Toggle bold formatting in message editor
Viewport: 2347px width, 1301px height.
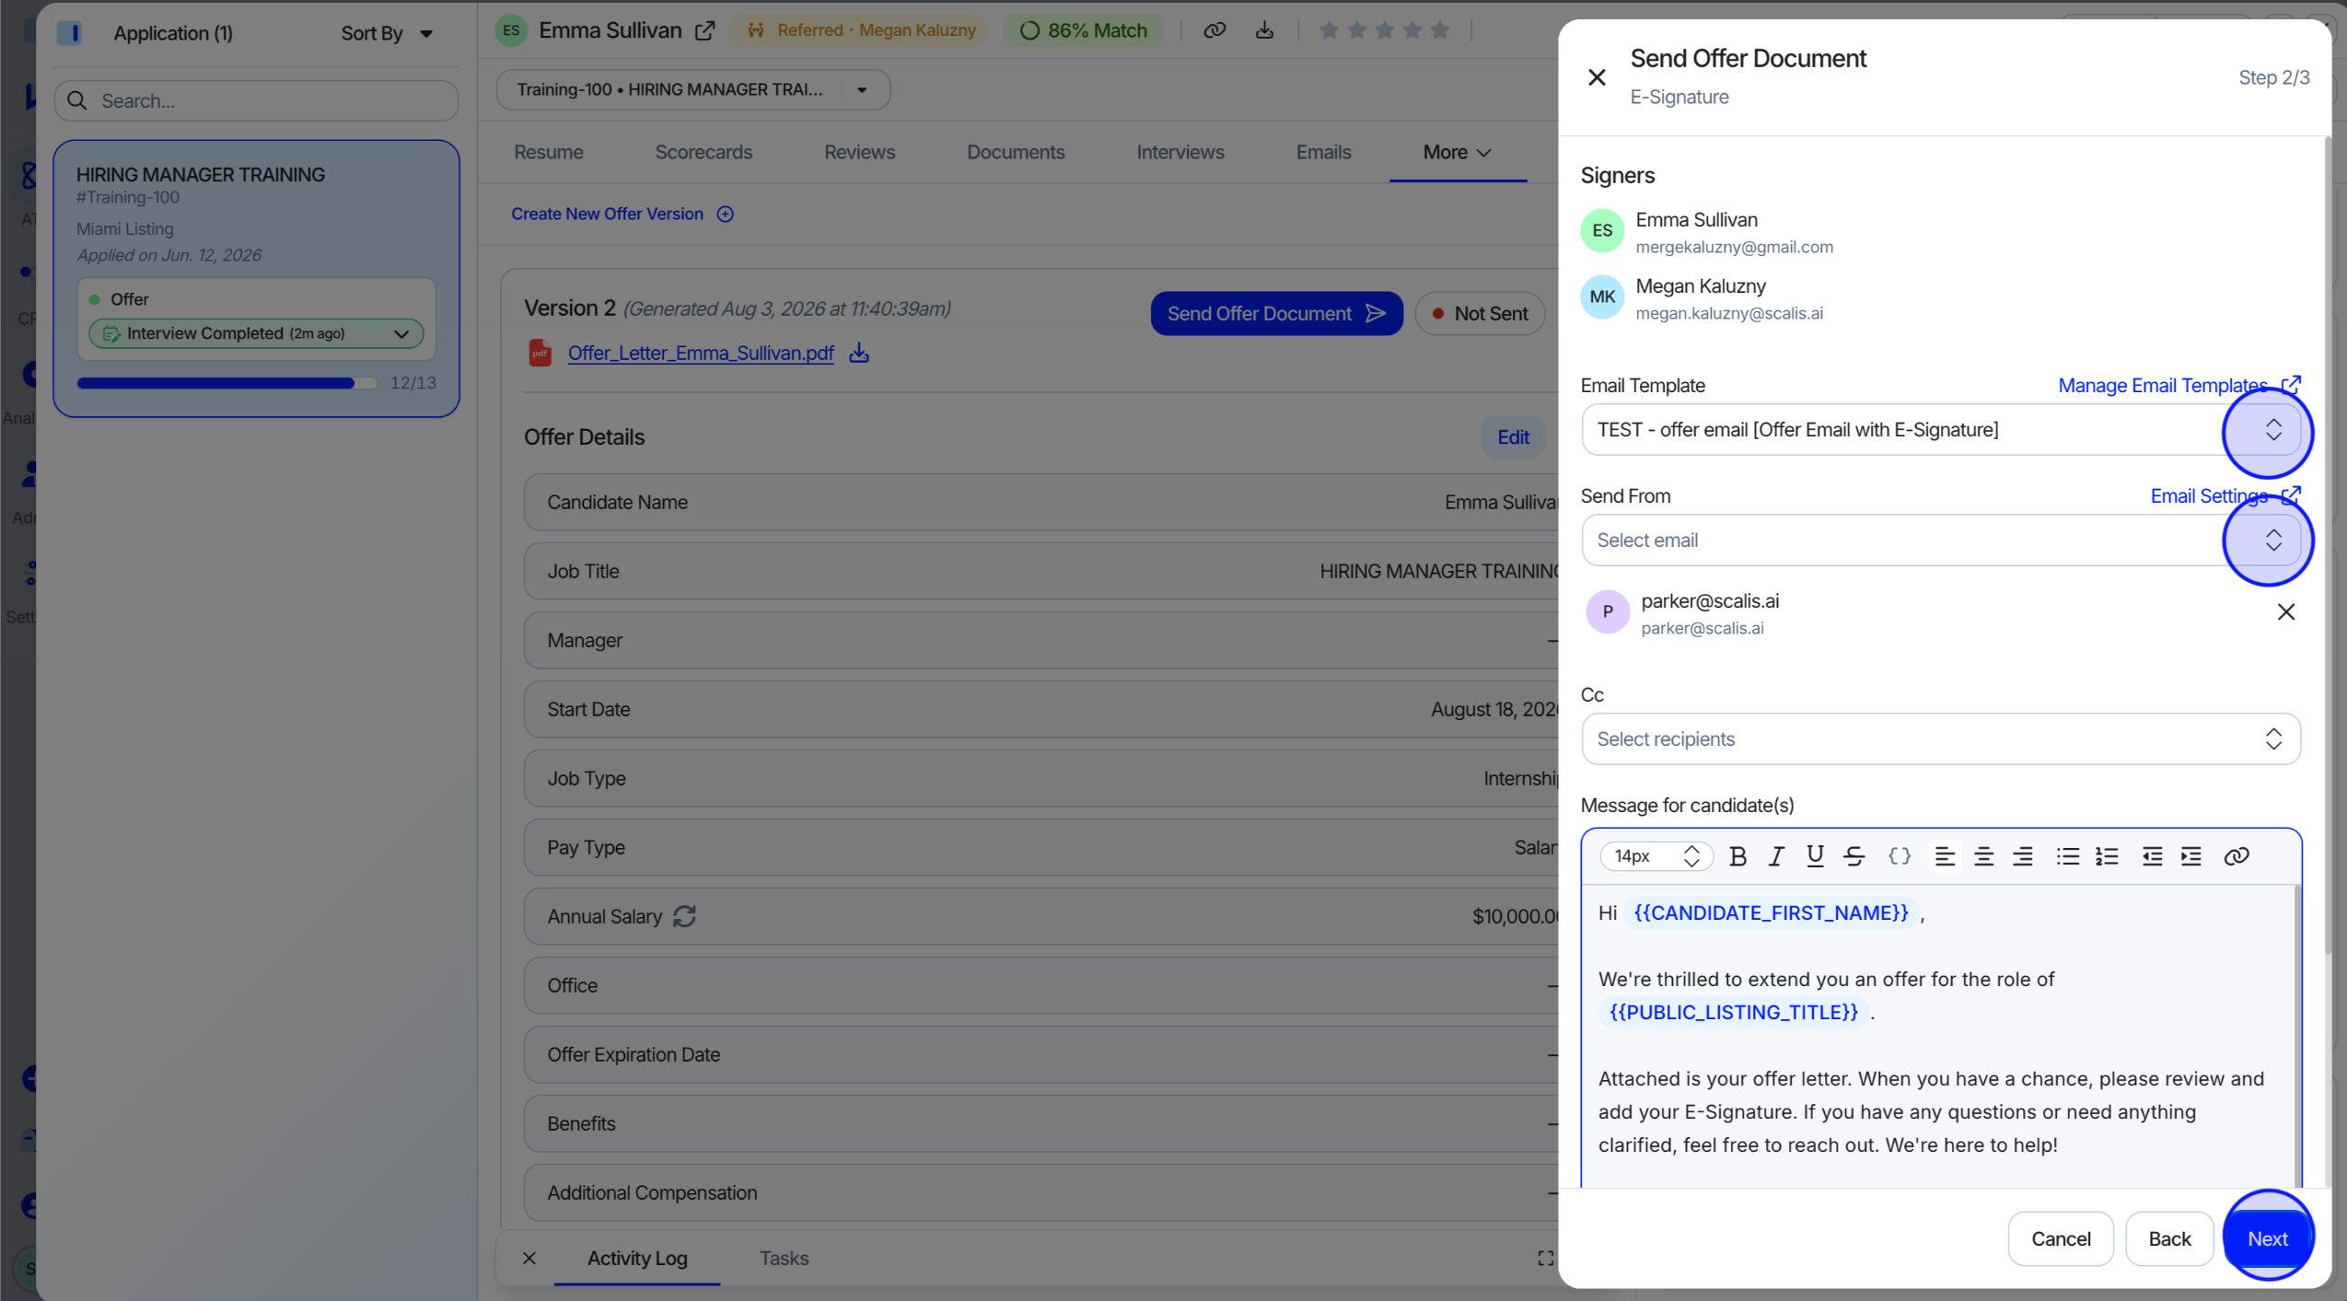(x=1737, y=856)
